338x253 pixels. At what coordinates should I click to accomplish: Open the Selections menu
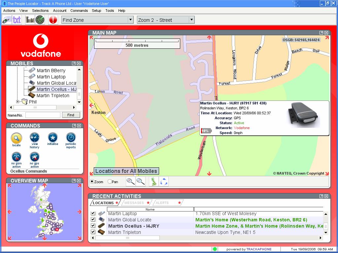[x=40, y=11]
